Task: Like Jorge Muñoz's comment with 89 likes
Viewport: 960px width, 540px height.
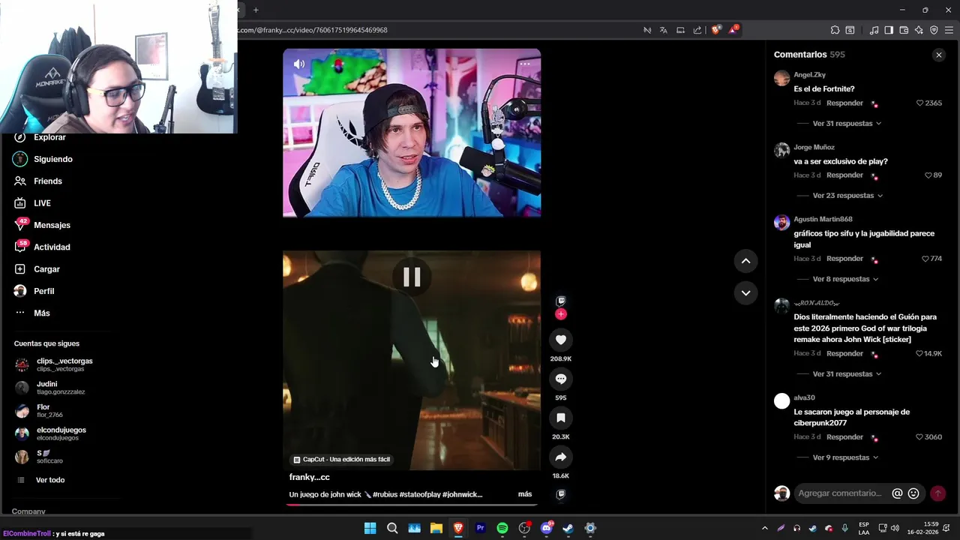Action: coord(928,175)
